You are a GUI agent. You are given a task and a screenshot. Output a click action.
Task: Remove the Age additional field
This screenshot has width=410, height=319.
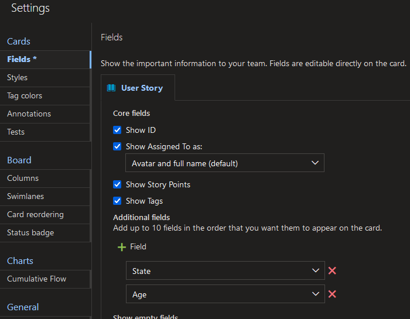[332, 294]
